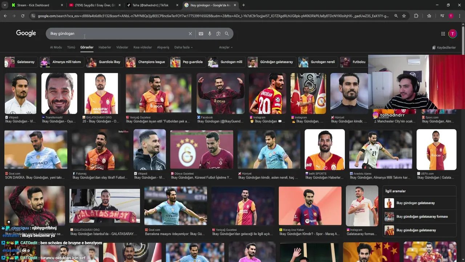This screenshot has width=465, height=262.
Task: Select the Haberler search tab
Action: click(x=105, y=47)
